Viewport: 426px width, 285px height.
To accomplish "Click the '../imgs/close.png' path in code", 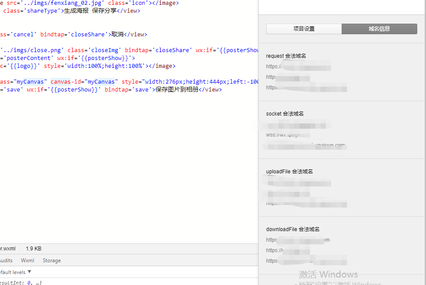I will [32, 50].
